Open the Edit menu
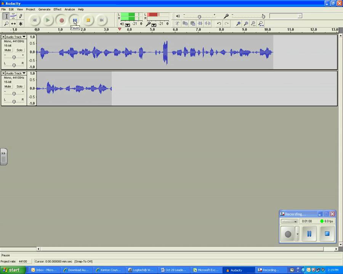Viewport: 343px width, 274px height. coord(11,10)
